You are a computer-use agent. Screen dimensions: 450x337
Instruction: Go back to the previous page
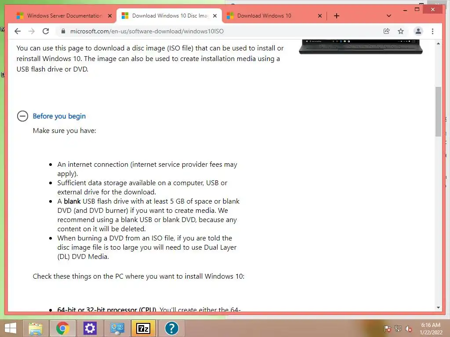18,31
